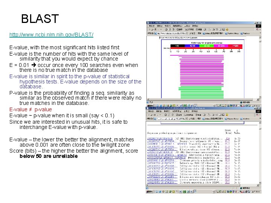Click horizontal scrollbar in lower browser window

coord(202,185)
